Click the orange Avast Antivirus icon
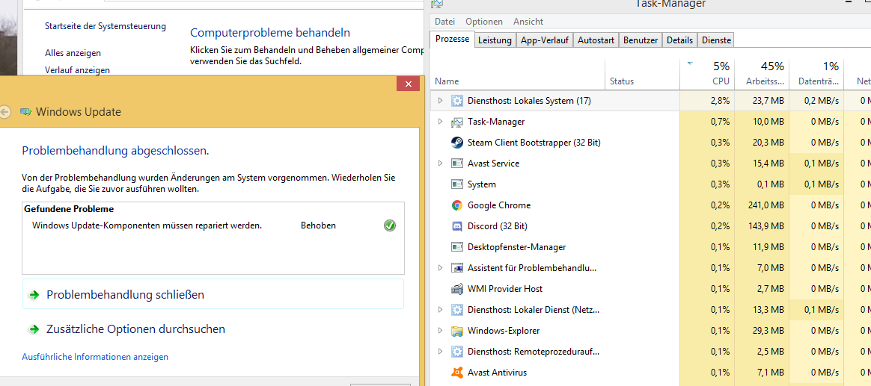The height and width of the screenshot is (386, 871). coord(456,372)
